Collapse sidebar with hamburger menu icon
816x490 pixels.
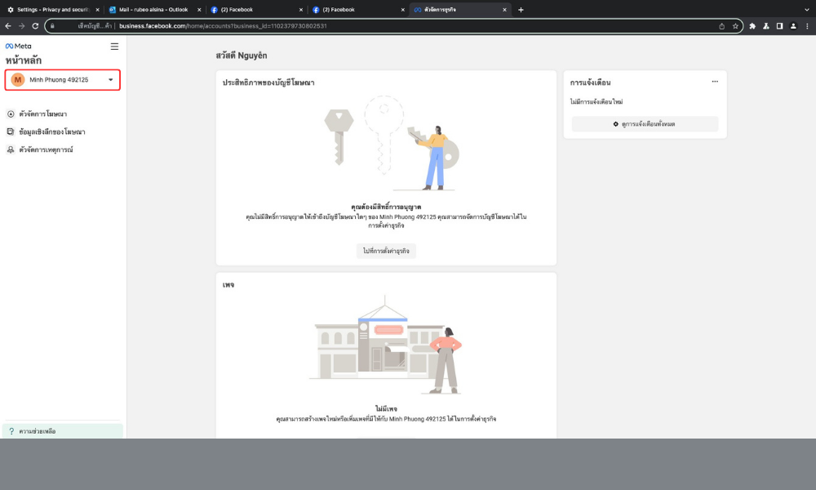click(114, 47)
